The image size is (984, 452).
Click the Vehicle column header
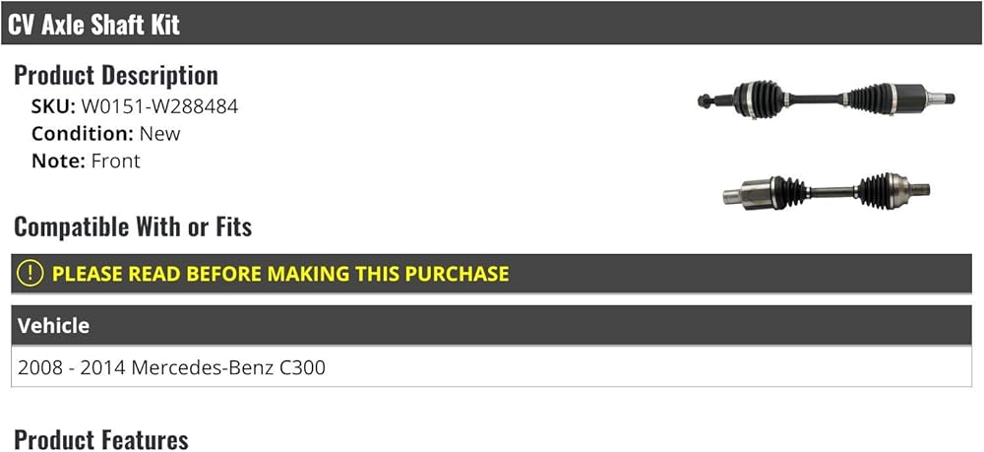coord(53,325)
